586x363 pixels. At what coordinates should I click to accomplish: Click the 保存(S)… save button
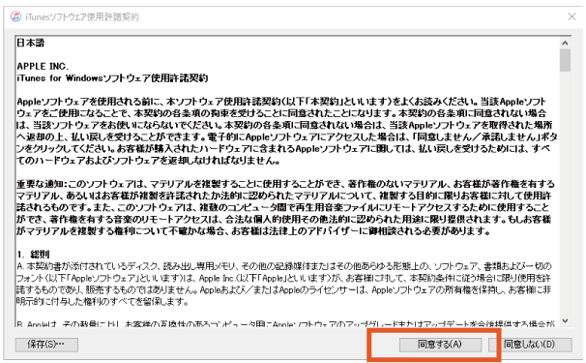46,345
